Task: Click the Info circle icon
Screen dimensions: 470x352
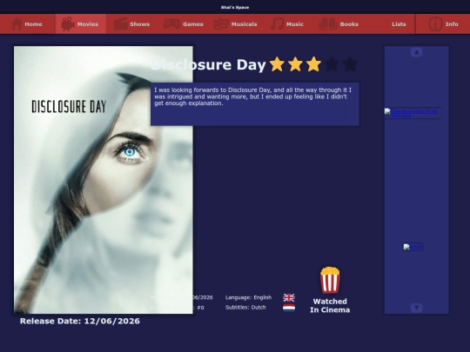Action: click(435, 24)
